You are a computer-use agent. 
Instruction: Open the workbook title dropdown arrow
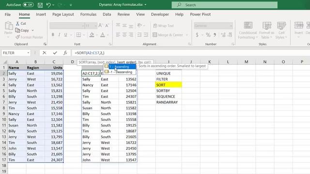145,5
